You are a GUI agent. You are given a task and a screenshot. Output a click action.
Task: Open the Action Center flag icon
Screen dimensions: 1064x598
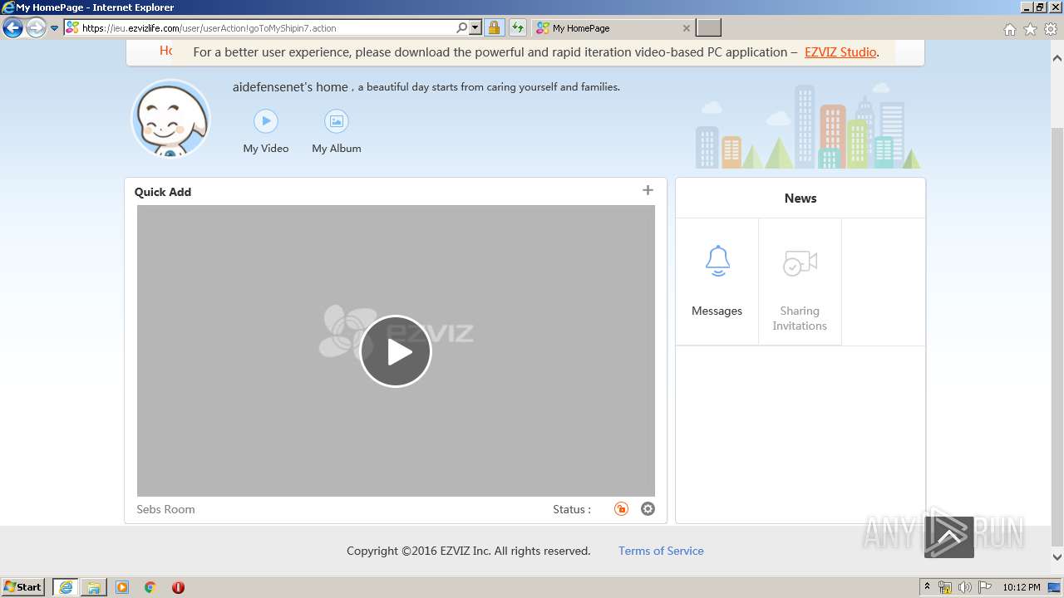tap(984, 587)
